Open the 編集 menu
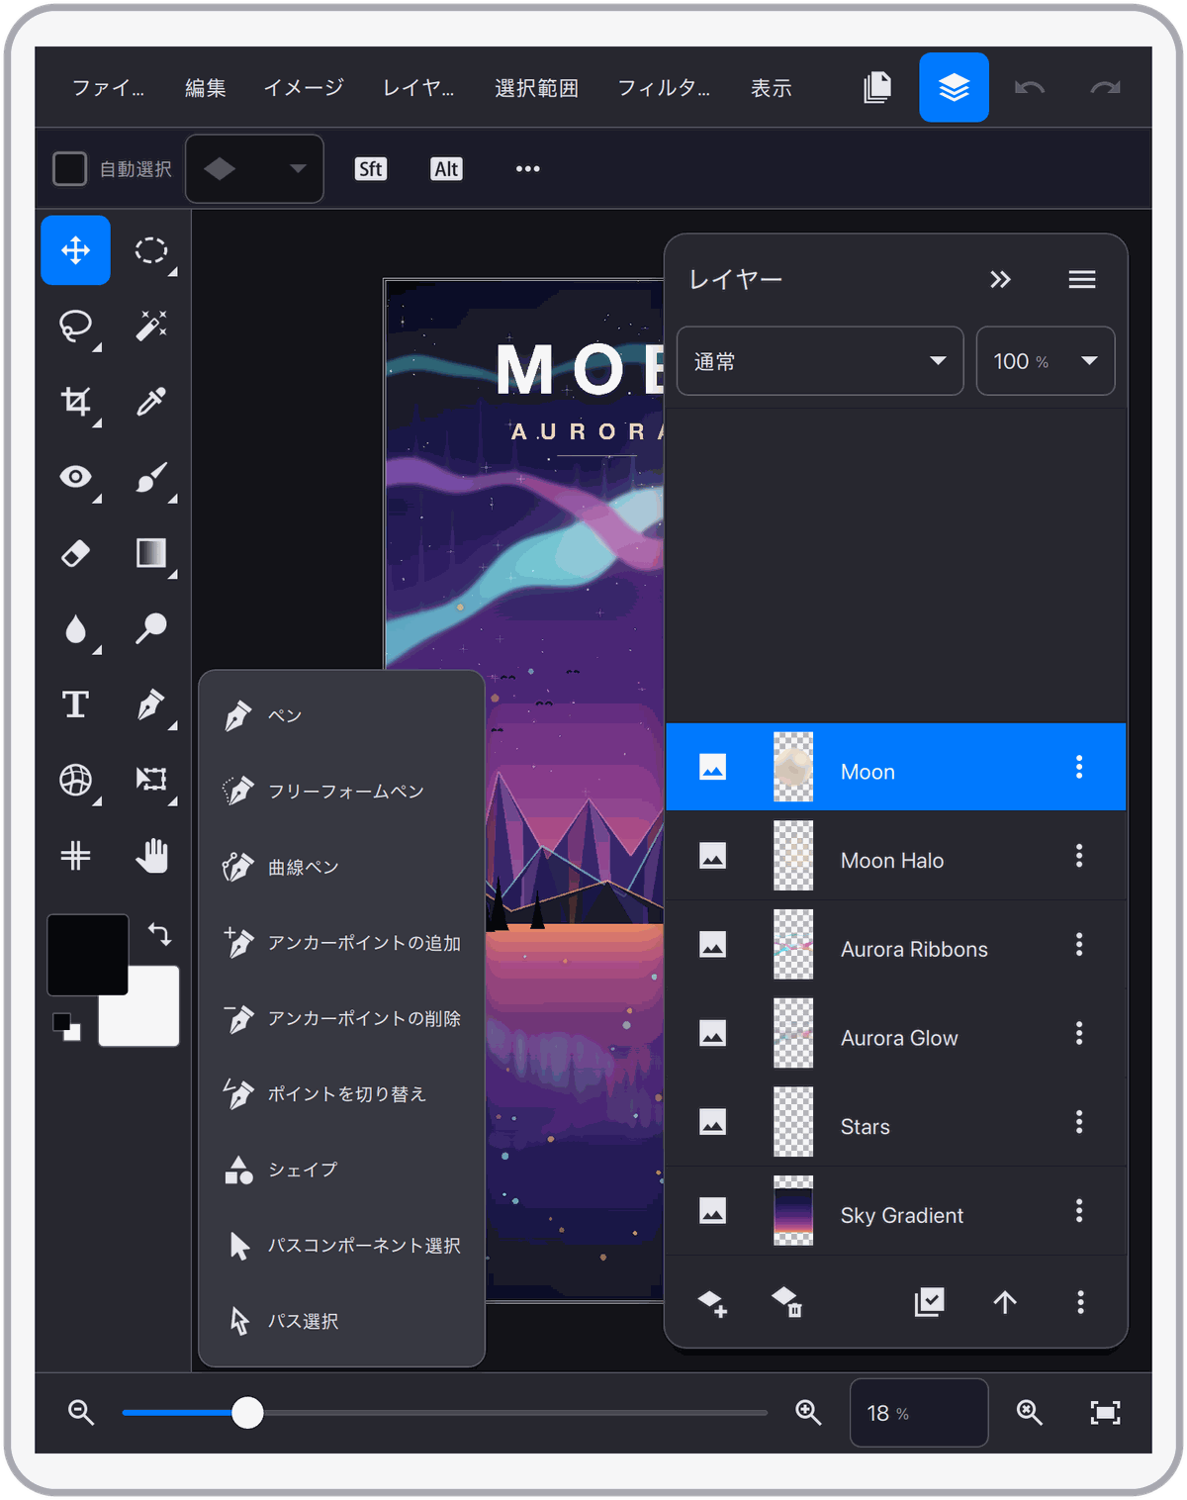 point(206,88)
